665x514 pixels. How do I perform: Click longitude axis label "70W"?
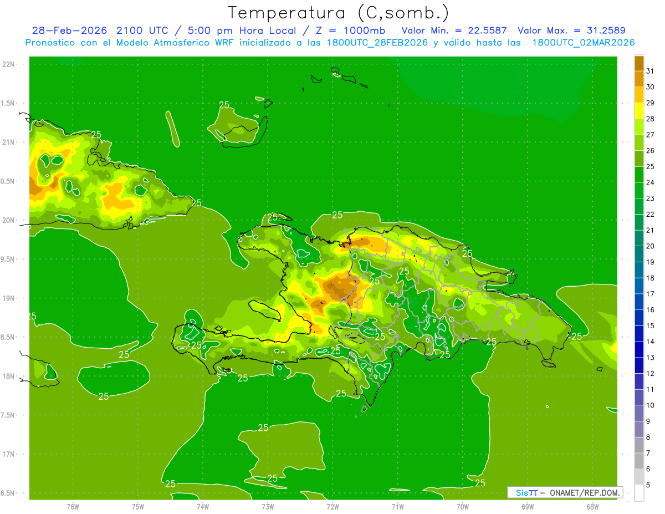pyautogui.click(x=463, y=506)
